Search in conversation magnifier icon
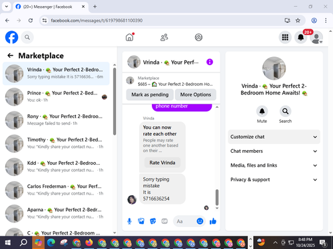Image resolution: width=333 pixels, height=249 pixels. [x=285, y=111]
